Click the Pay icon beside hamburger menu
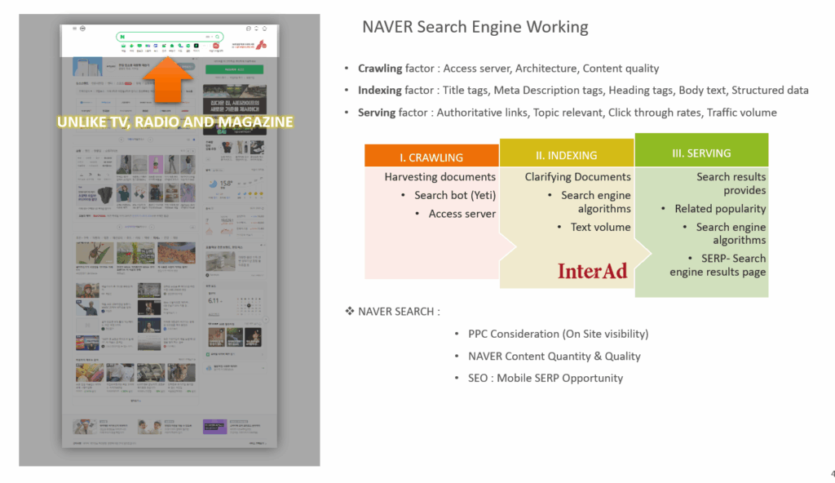835x483 pixels. (82, 29)
